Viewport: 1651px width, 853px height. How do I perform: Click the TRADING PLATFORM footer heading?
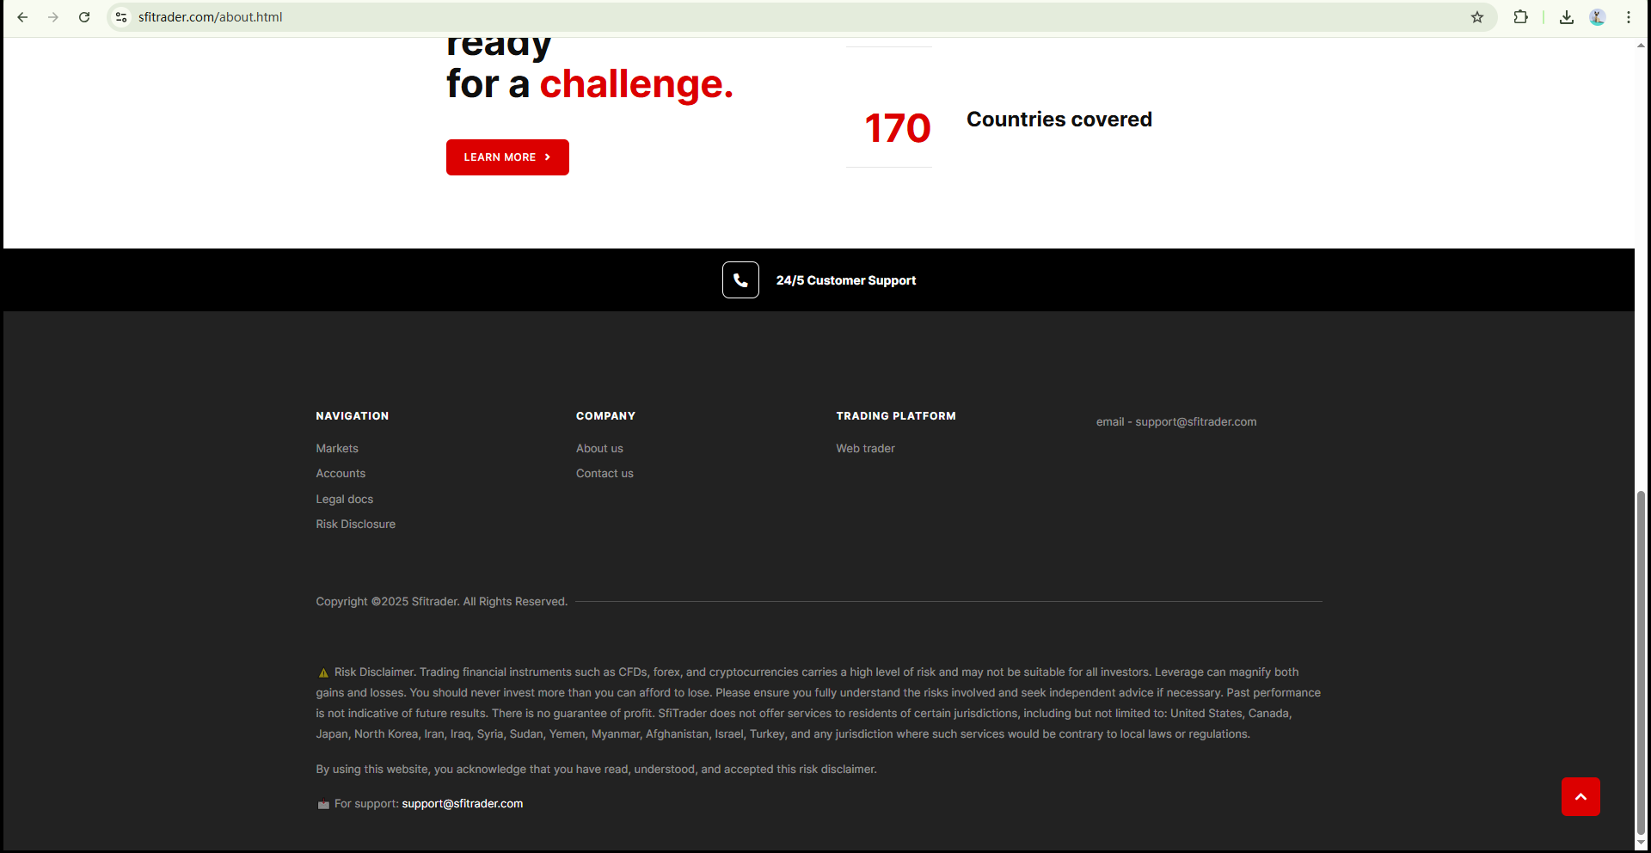[896, 416]
